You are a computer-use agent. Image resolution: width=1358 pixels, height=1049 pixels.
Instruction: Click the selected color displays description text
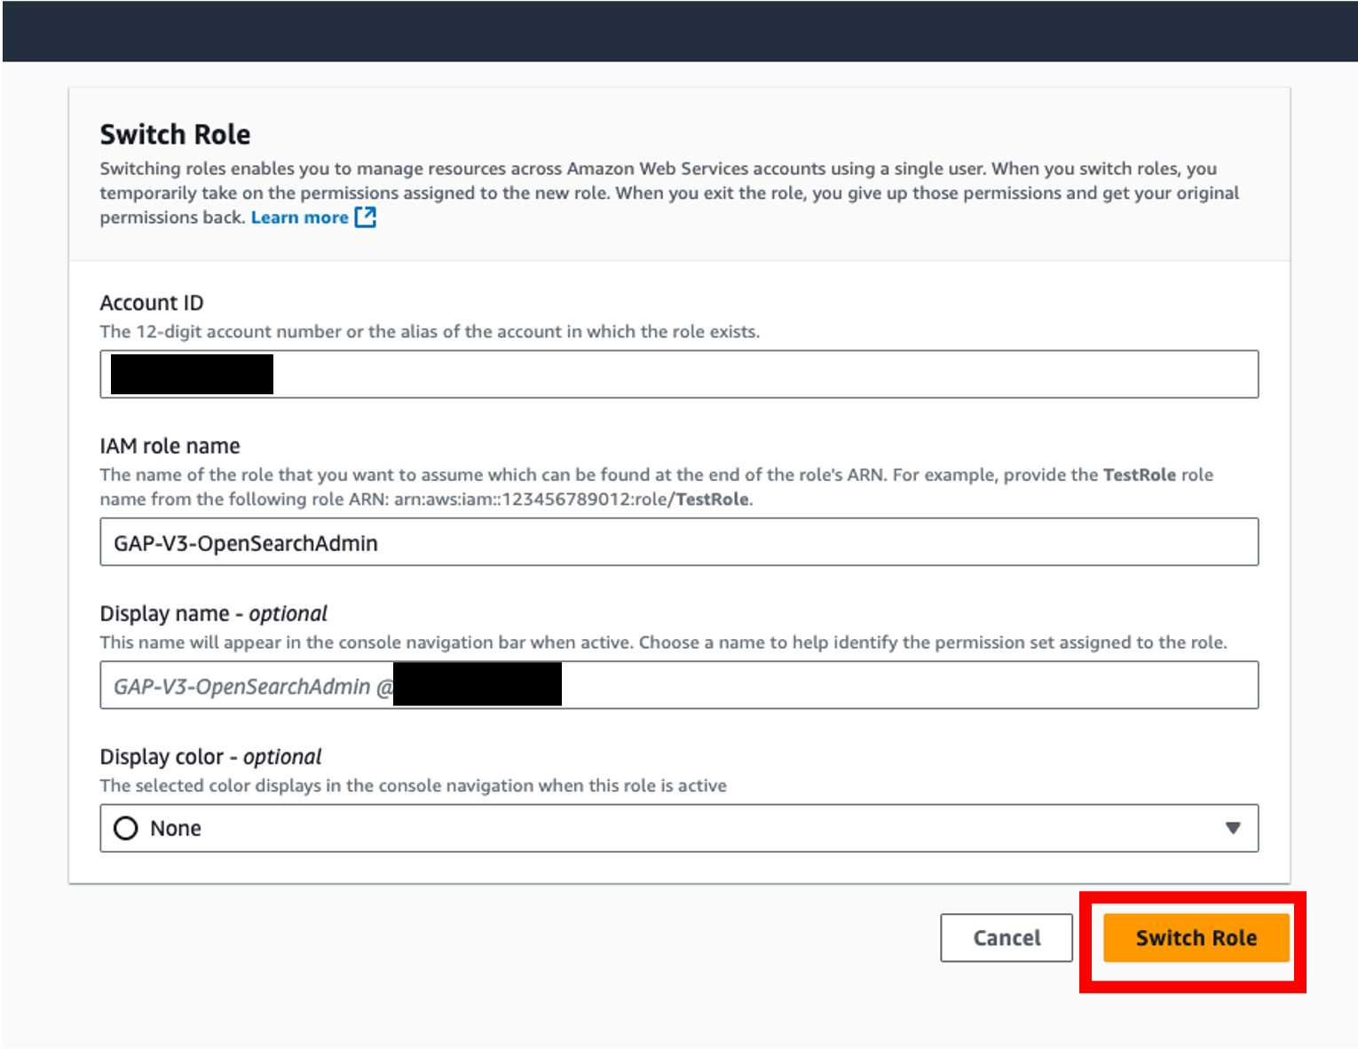(414, 785)
